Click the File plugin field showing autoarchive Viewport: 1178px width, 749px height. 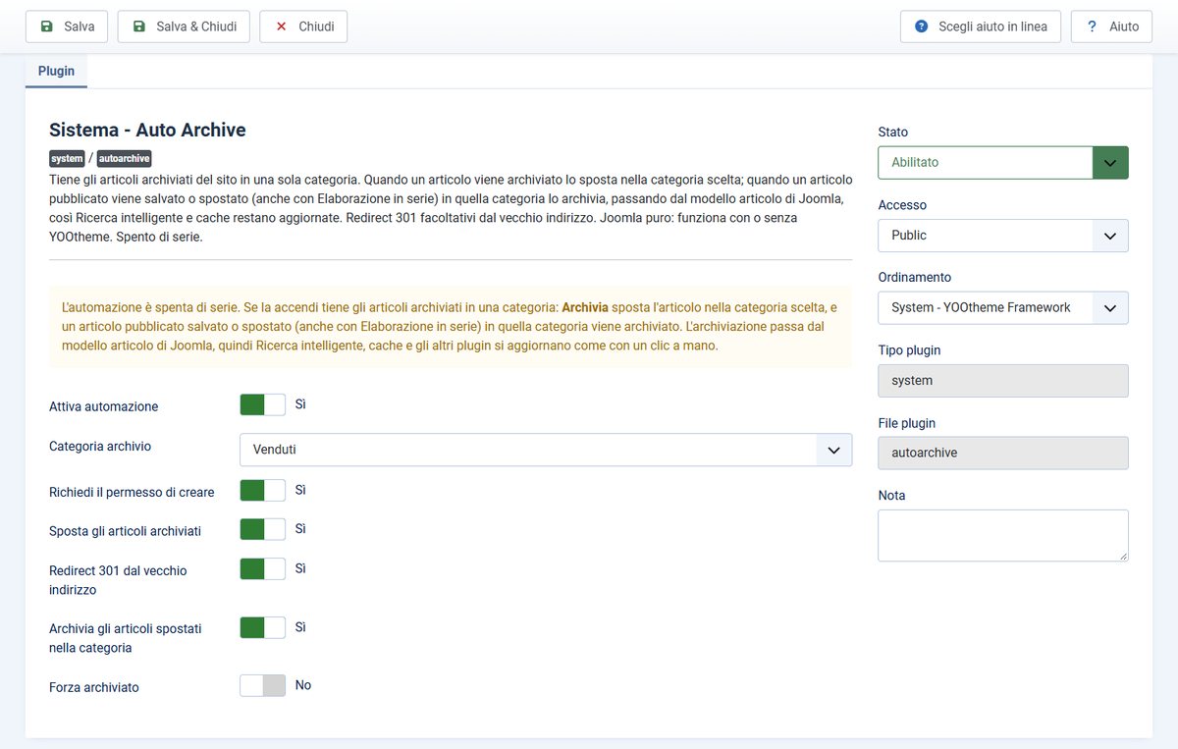coord(1002,453)
